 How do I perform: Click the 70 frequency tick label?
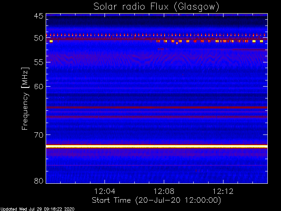pos(39,135)
